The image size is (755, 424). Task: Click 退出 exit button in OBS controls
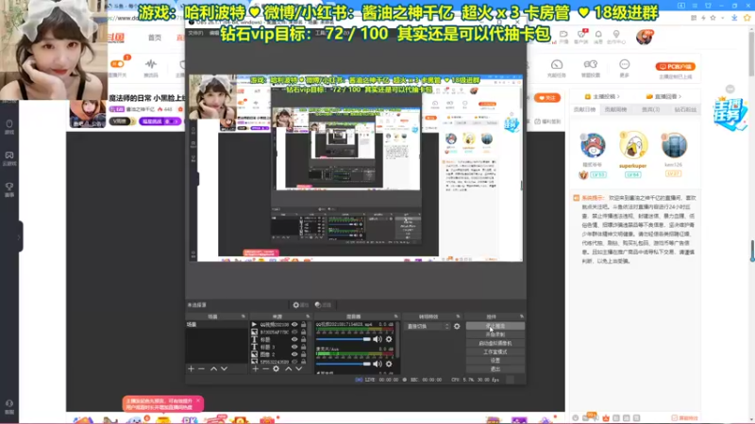(x=495, y=369)
